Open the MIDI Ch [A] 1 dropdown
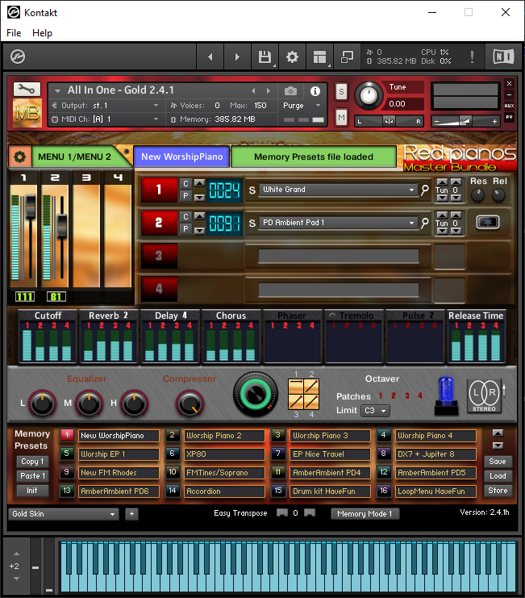The image size is (525, 598). coord(106,119)
